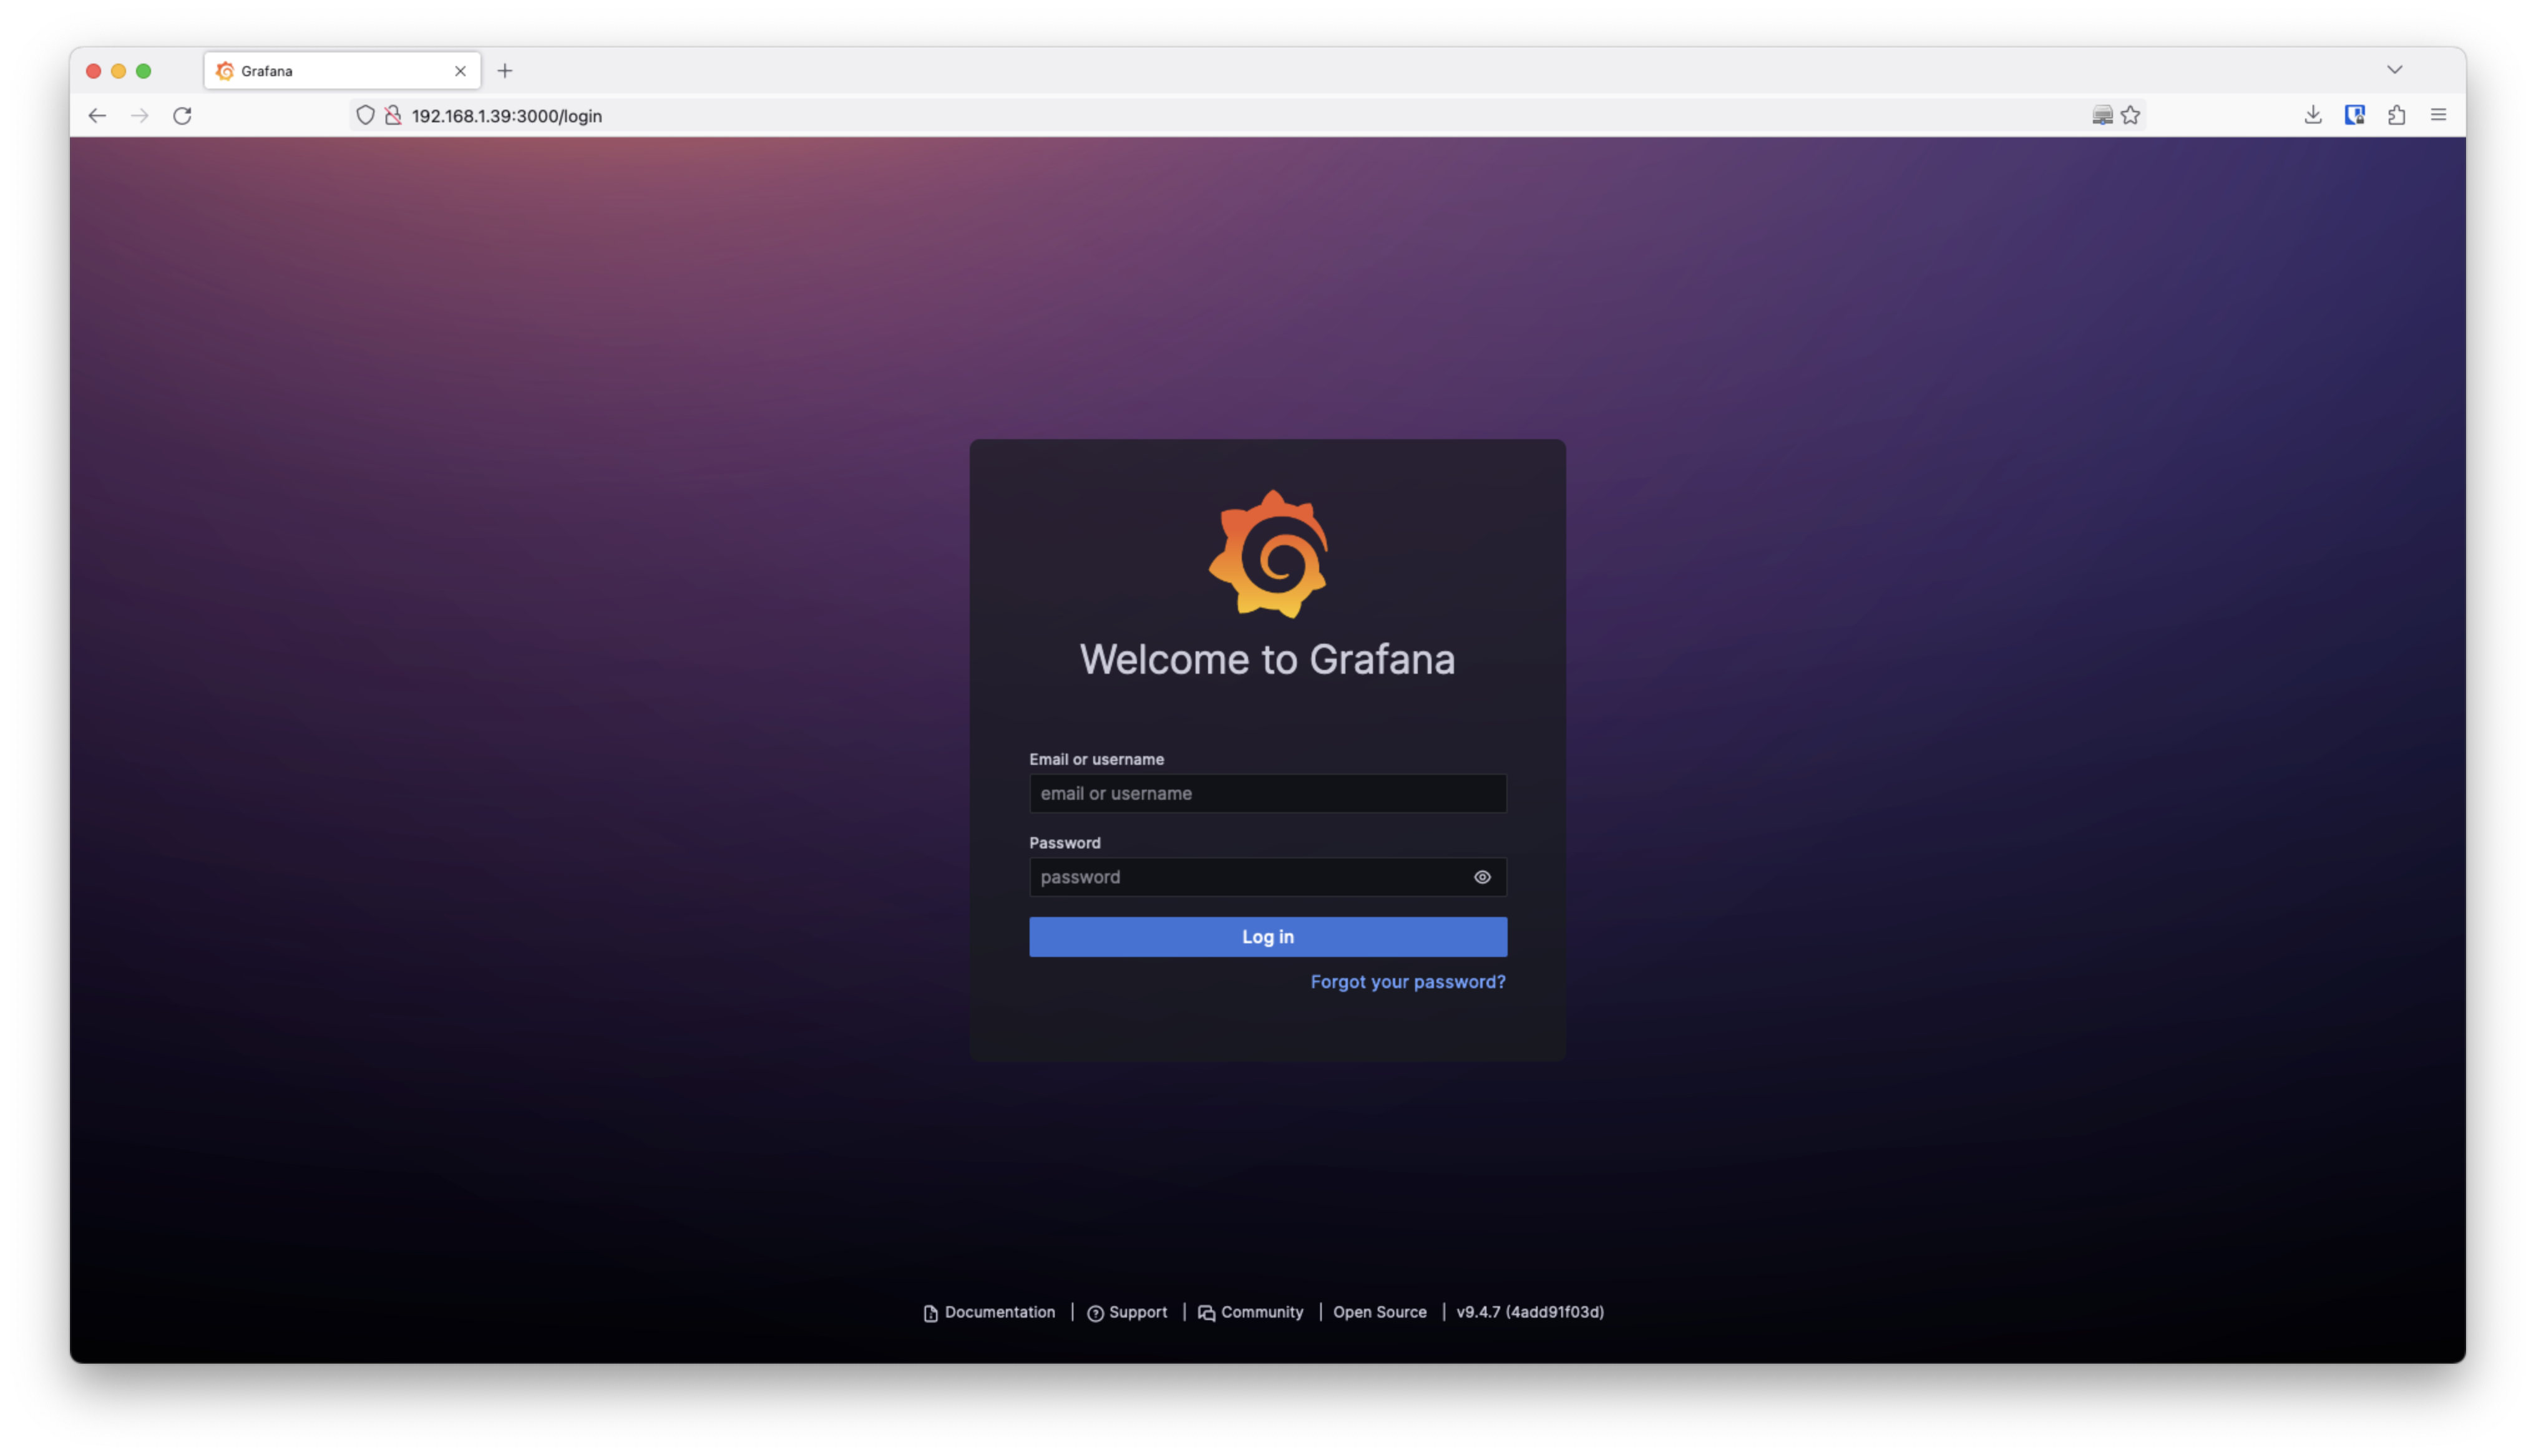Reload the page with the refresh icon
Viewport: 2536px width, 1456px height.
point(182,115)
